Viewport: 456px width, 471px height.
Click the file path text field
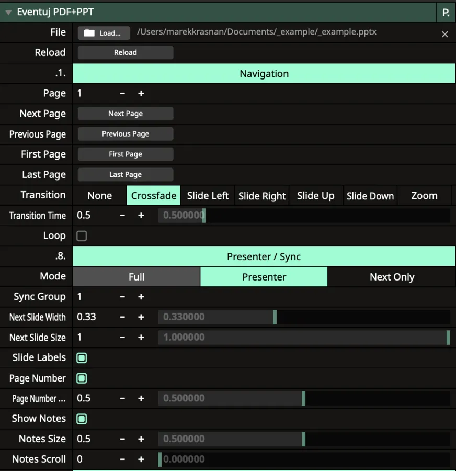(x=257, y=32)
